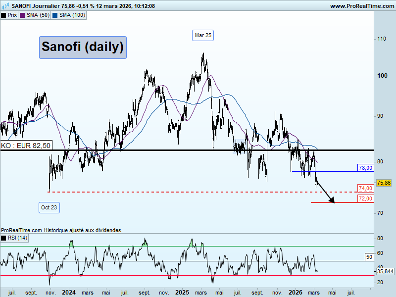The height and width of the screenshot is (297, 396).
Task: Click the 110 price axis value
Action: (382, 39)
